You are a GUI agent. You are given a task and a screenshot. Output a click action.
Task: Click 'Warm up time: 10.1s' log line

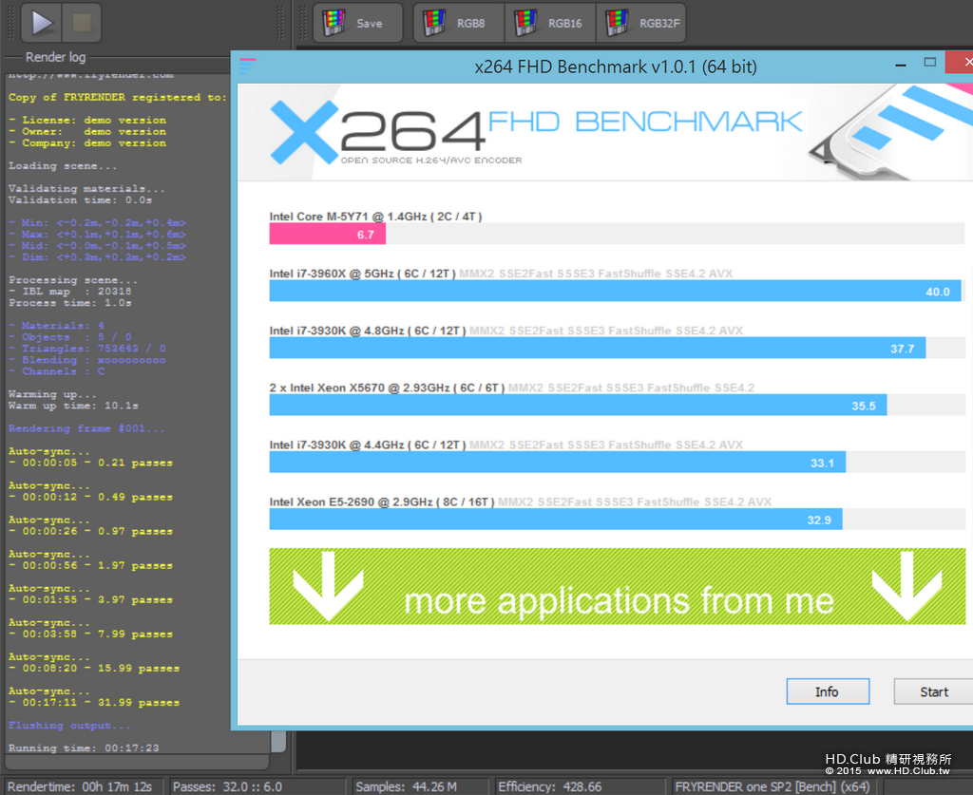pos(73,406)
